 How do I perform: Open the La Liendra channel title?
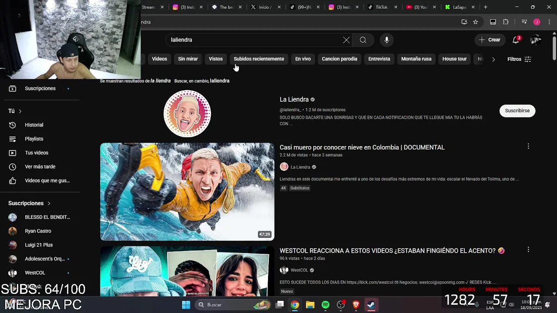294,100
